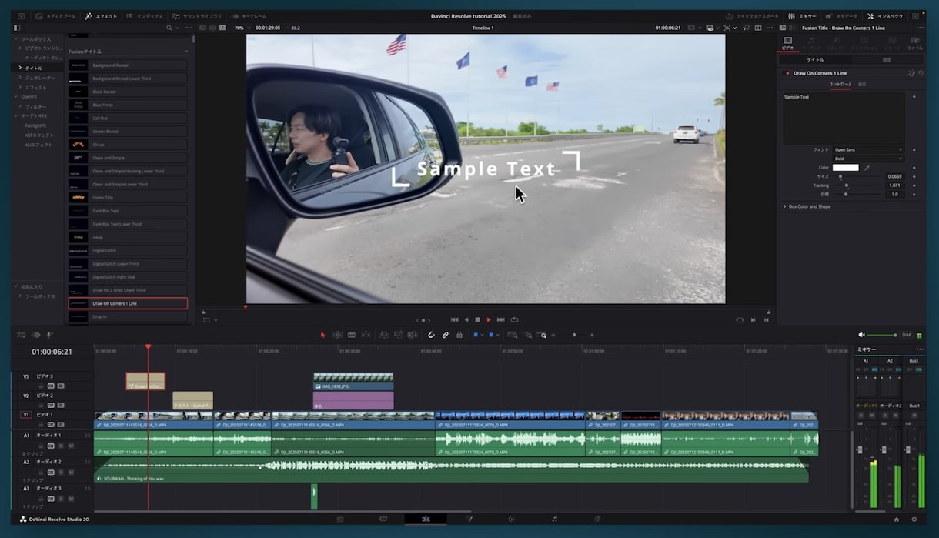Open the Media Pool (メディアプール) panel
939x538 pixels.
pyautogui.click(x=54, y=16)
